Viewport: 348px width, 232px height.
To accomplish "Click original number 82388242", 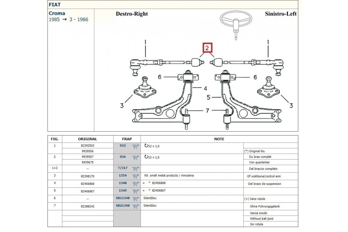I will [88, 206].
